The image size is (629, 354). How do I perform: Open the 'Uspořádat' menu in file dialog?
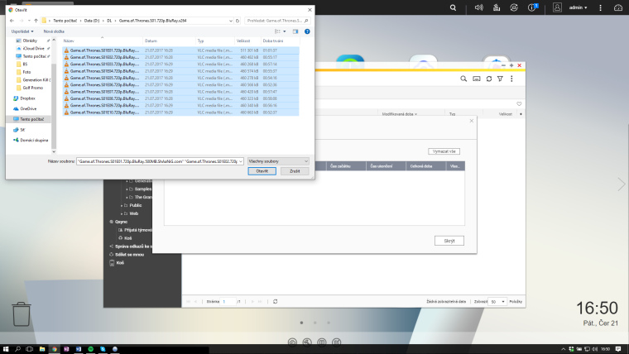point(23,32)
